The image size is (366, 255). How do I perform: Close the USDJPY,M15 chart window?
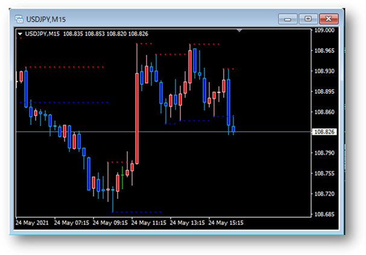(x=329, y=19)
